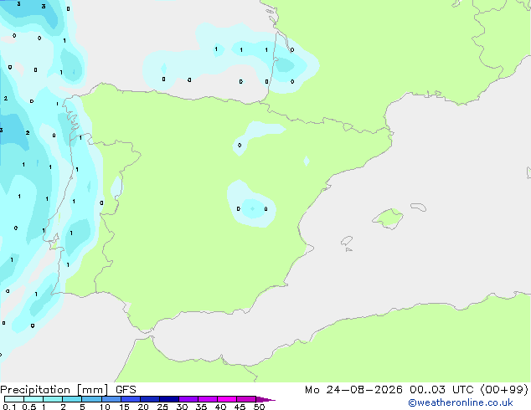Click the legend label '10'

(105, 407)
